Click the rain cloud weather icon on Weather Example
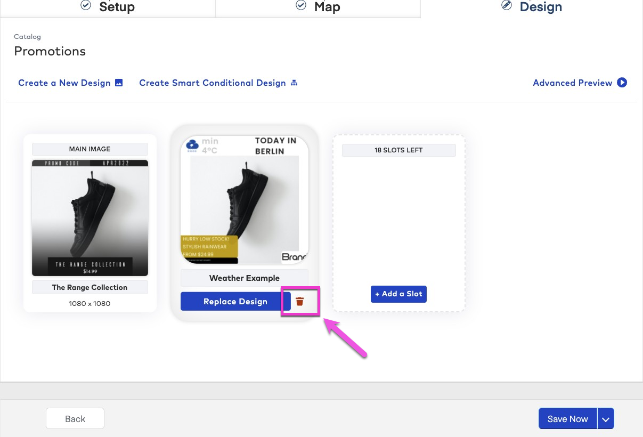Image resolution: width=643 pixels, height=437 pixels. (x=192, y=143)
